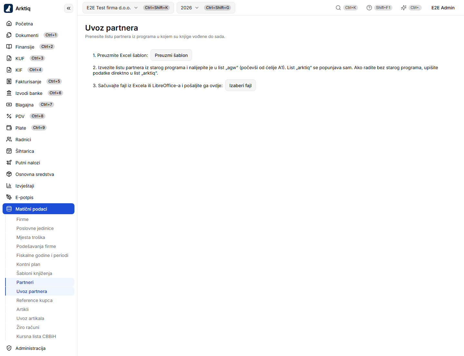Open help via question mark icon
464x356 pixels.
369,8
